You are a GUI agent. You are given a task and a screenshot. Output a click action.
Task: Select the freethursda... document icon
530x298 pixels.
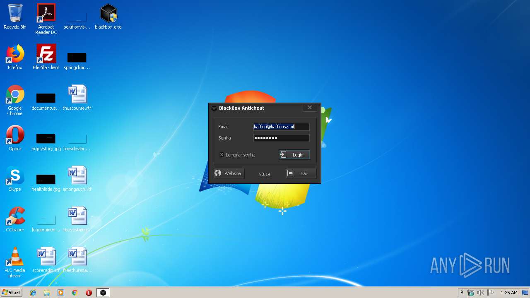pyautogui.click(x=77, y=260)
